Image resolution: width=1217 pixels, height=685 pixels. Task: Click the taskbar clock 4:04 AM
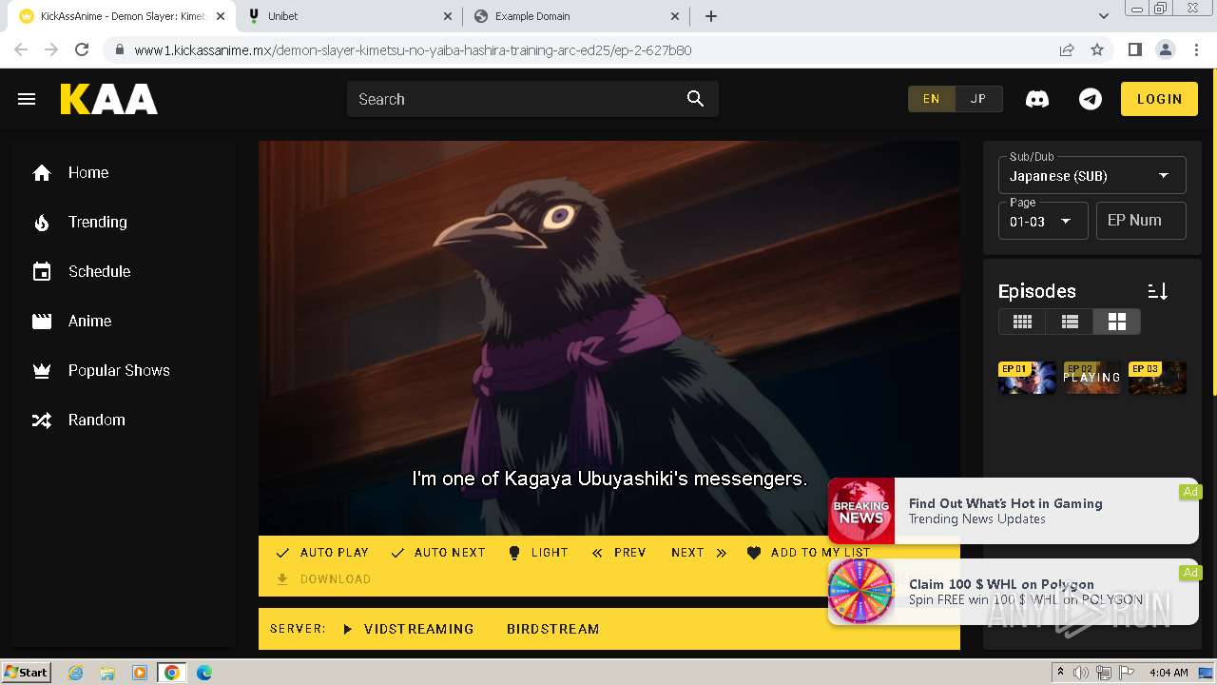(1169, 673)
